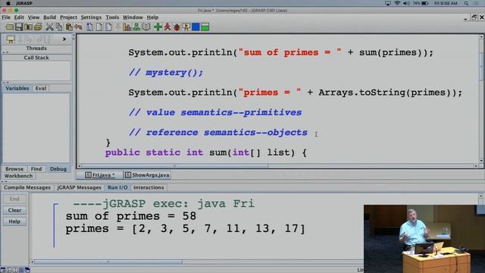Click debug easel icon in left panel
This screenshot has height=273, width=485.
coord(11,39)
